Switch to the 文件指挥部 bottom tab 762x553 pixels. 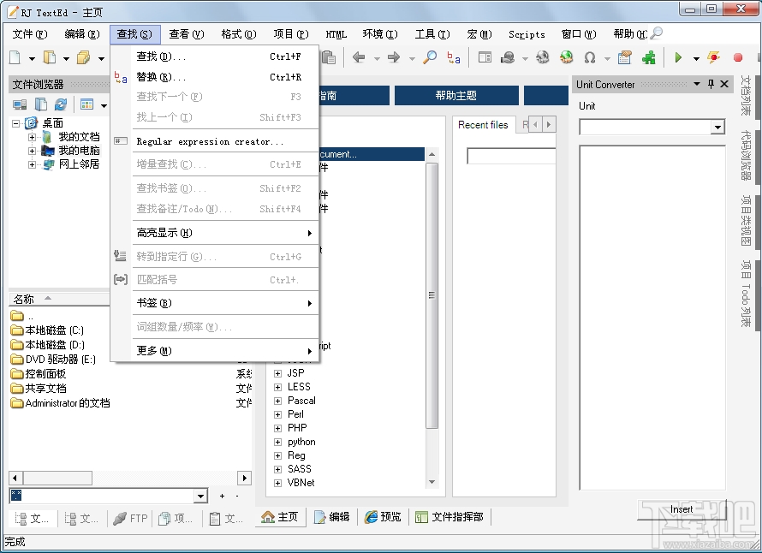[449, 517]
